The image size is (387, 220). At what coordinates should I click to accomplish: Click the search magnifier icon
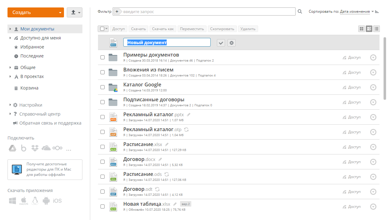point(300,11)
